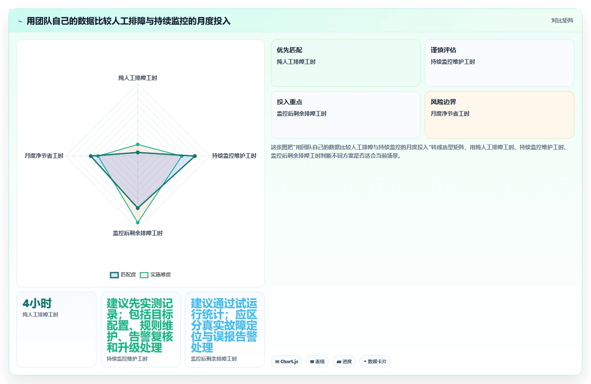
Task: Click the 监控后剩余排障工时 radar axis label
Action: pyautogui.click(x=138, y=233)
